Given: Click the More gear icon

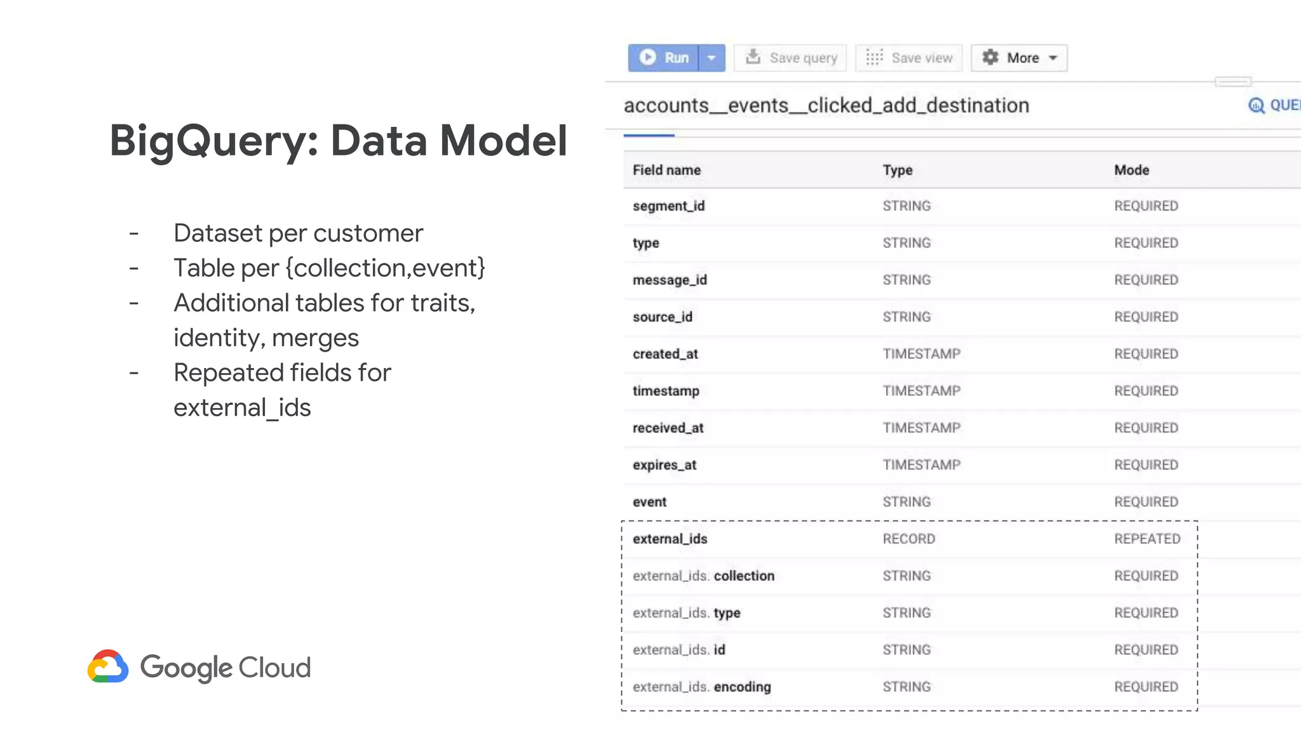Looking at the screenshot, I should point(990,57).
